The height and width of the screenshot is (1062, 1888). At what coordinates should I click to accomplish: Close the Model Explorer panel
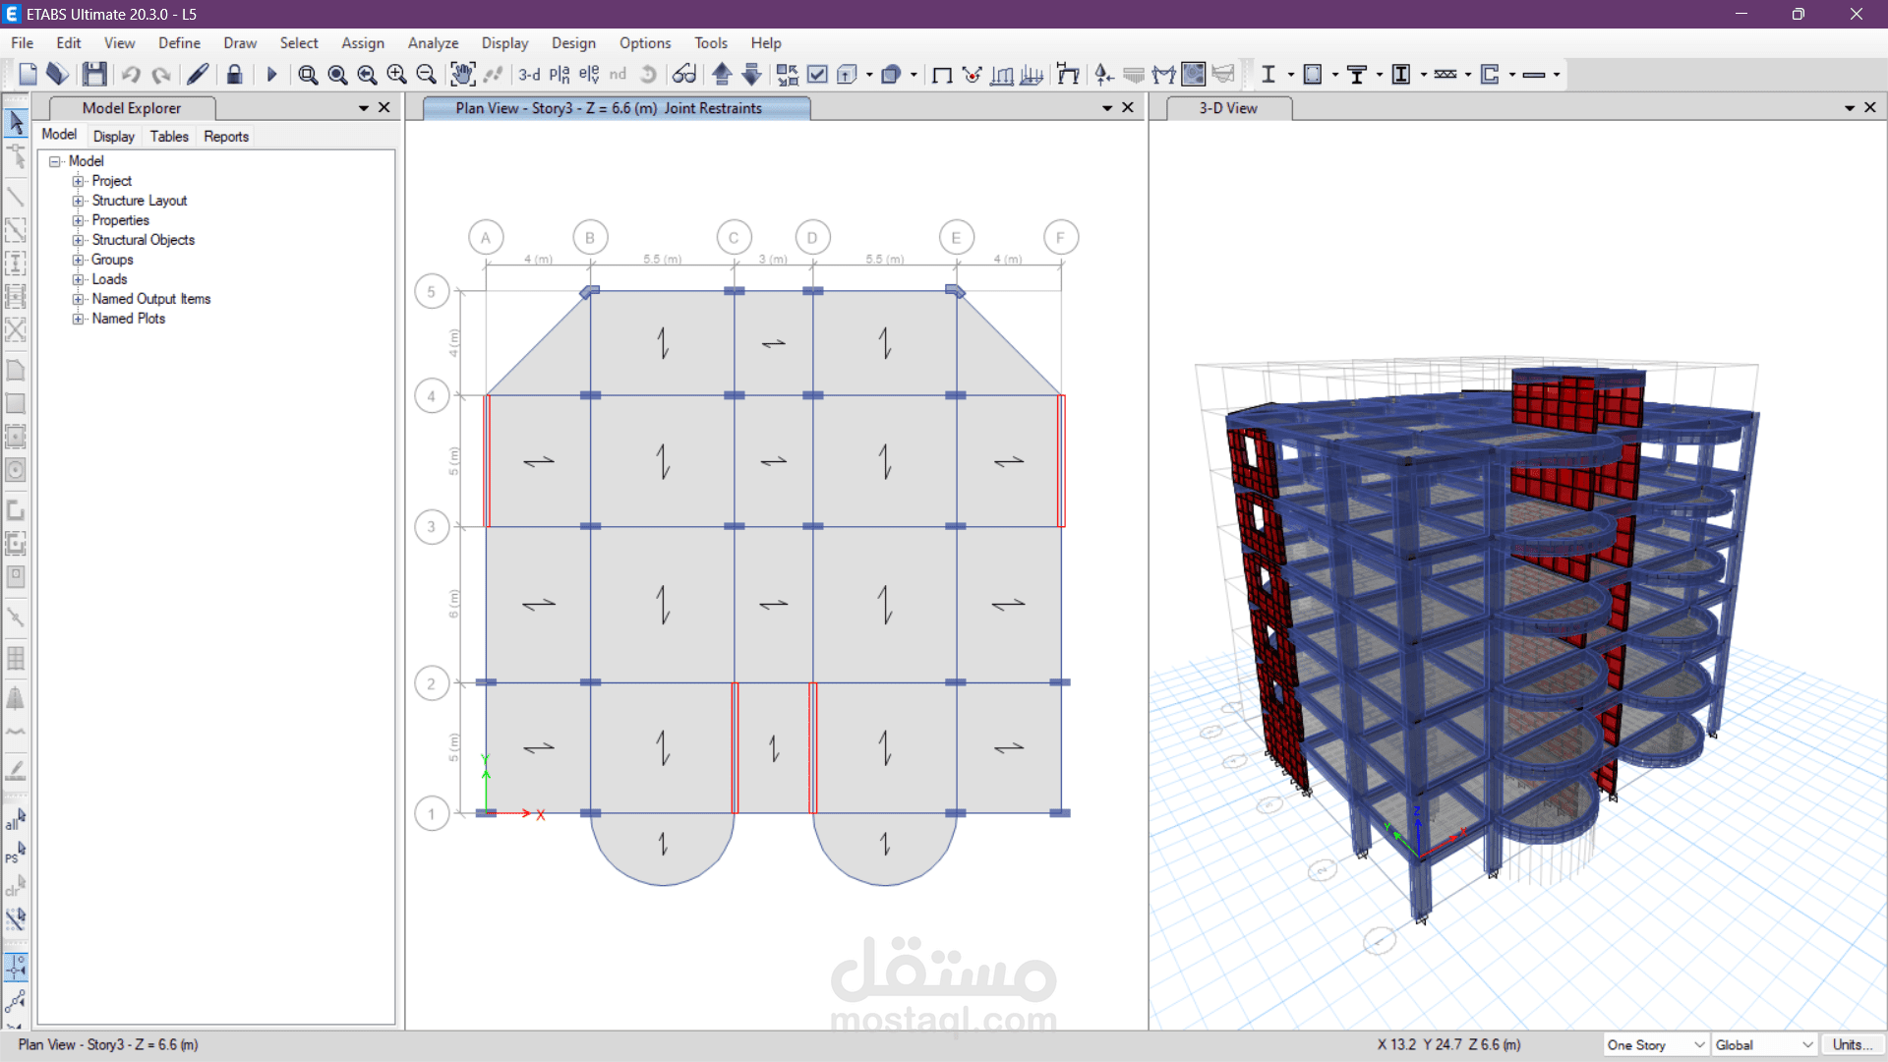[384, 108]
